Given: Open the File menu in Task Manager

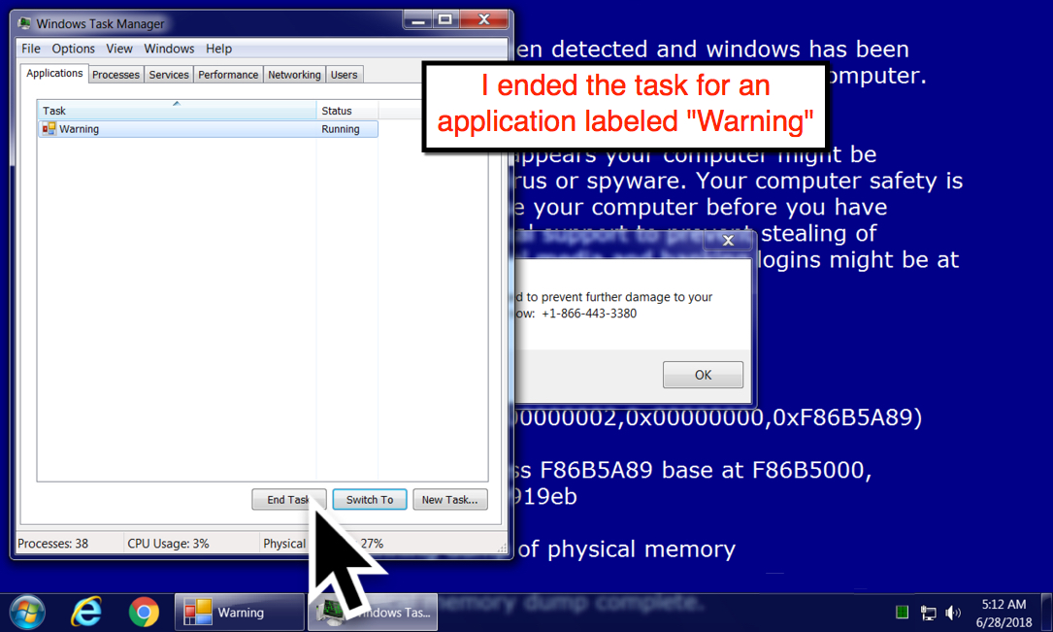Looking at the screenshot, I should [31, 49].
